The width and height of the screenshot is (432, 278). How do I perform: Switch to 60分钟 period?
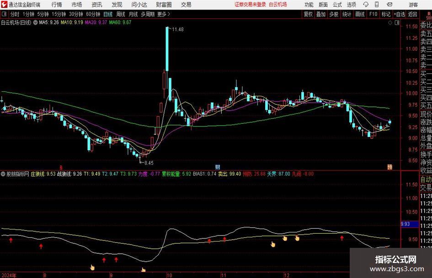(x=93, y=14)
